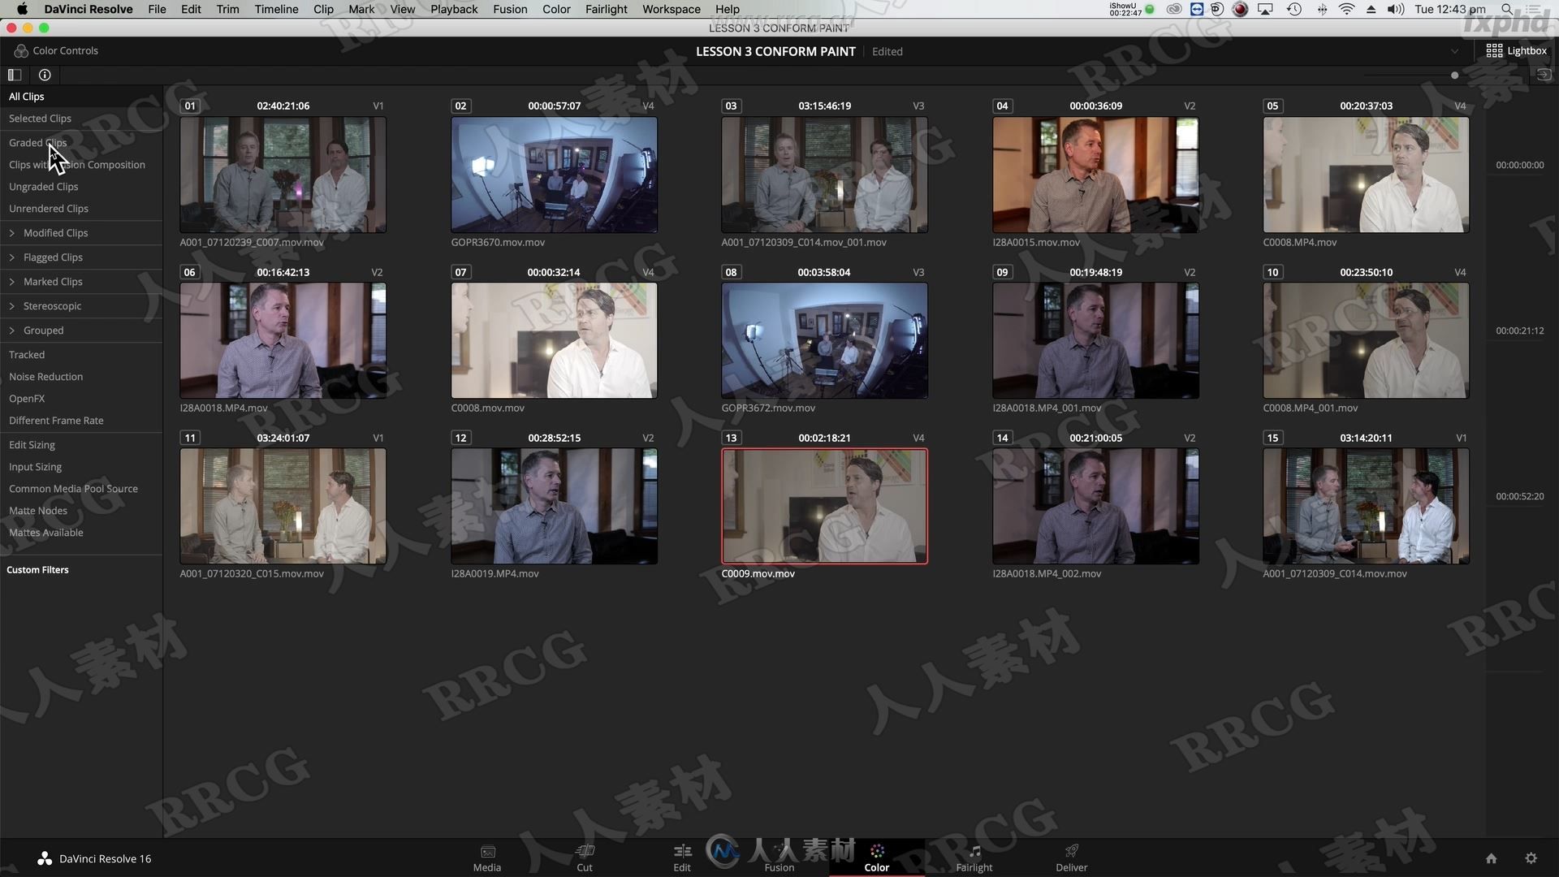Open the Apple menu

click(22, 9)
